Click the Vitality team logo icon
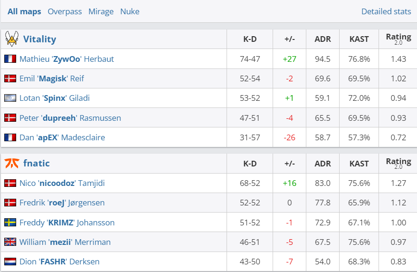417x272 pixels. (x=11, y=39)
